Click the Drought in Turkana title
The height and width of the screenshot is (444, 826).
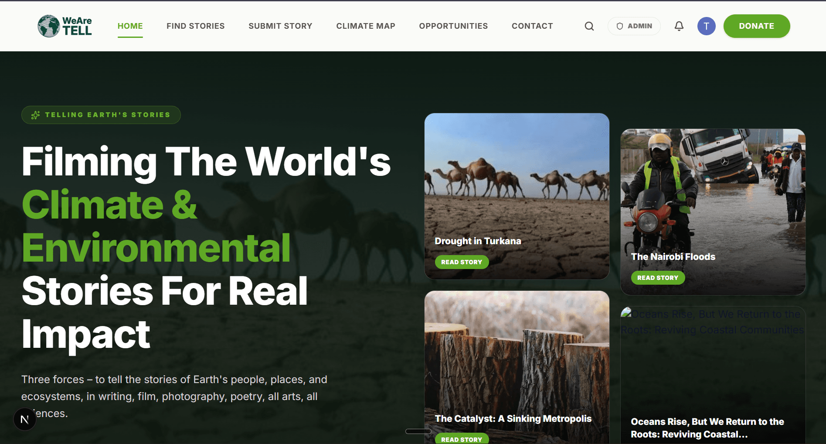click(478, 241)
